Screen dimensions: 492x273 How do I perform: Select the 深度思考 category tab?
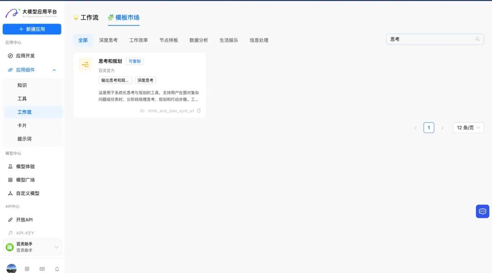pyautogui.click(x=108, y=40)
